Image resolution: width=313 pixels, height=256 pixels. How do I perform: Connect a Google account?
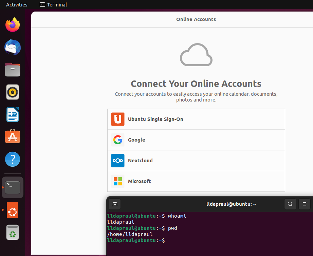(196, 140)
